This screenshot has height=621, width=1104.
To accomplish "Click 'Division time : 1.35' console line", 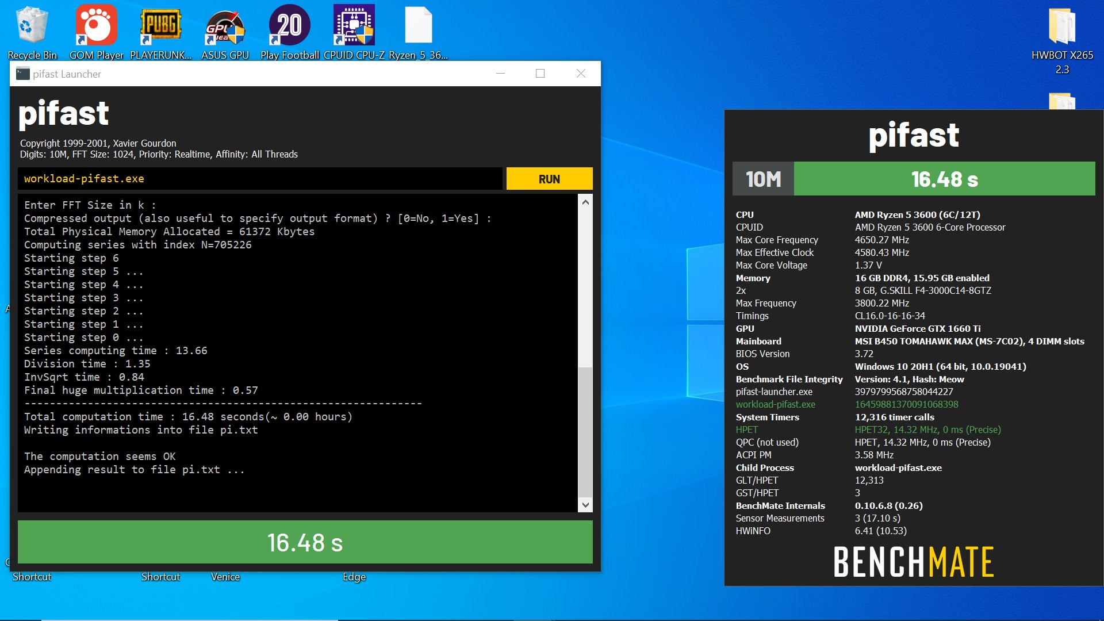I will click(87, 363).
